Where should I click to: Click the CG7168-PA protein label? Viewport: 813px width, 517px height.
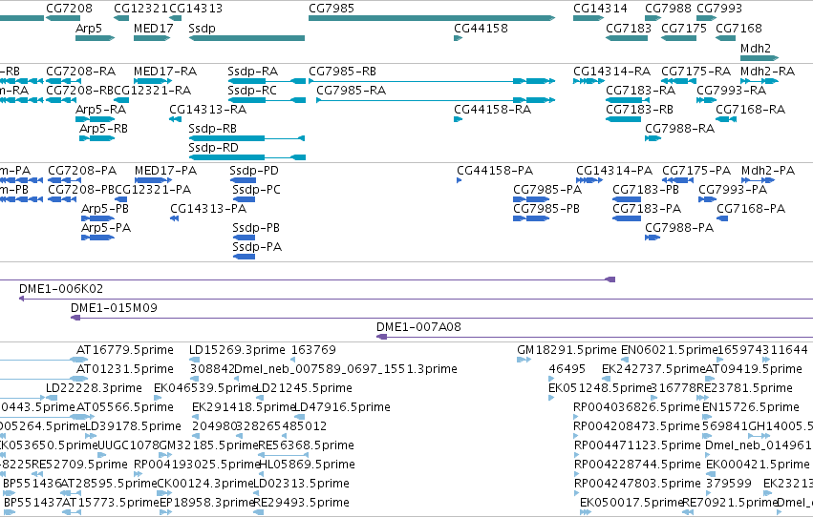(751, 209)
